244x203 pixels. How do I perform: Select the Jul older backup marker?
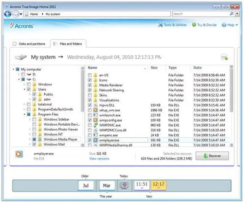coord(86,185)
